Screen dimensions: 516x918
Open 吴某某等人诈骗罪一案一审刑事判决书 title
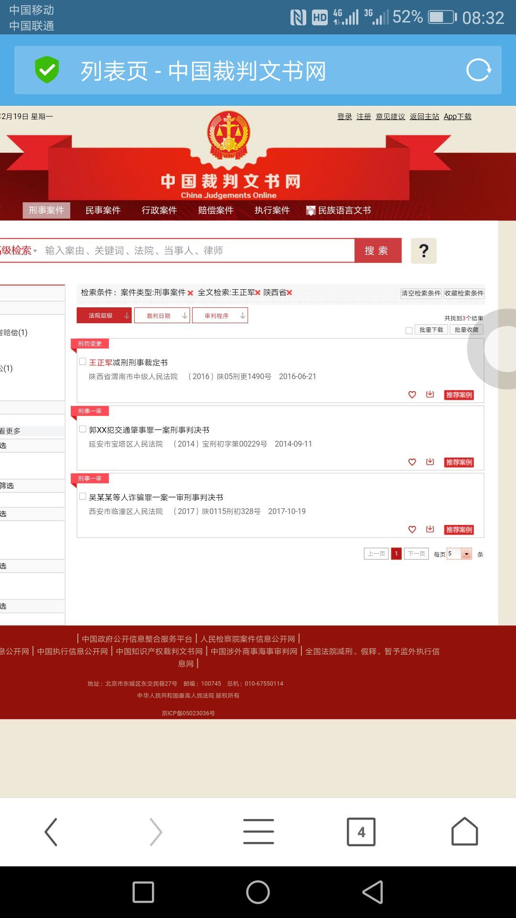pyautogui.click(x=156, y=498)
